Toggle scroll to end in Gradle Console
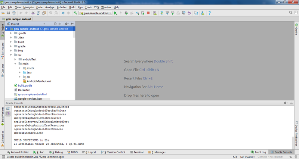 click(x=8, y=114)
